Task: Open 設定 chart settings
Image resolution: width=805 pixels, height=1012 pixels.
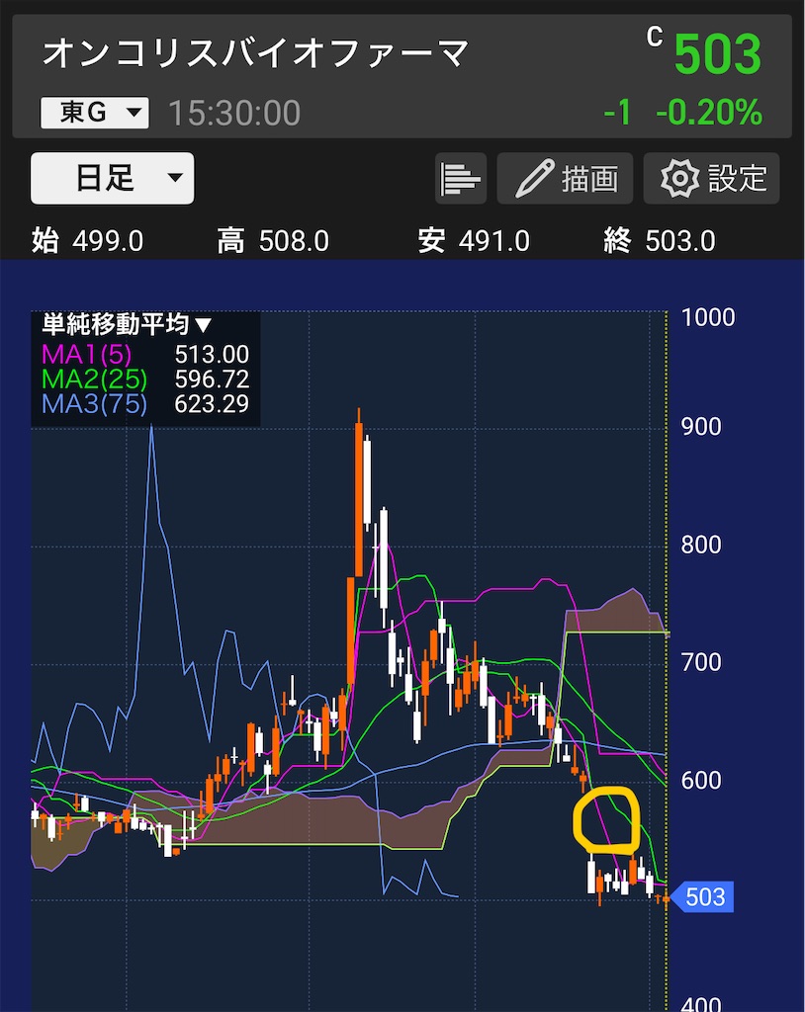Action: 711,179
